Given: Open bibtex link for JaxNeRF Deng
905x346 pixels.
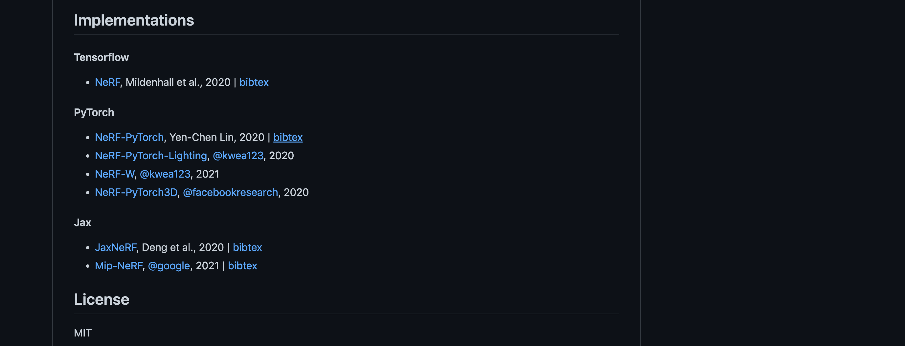Looking at the screenshot, I should click(247, 247).
